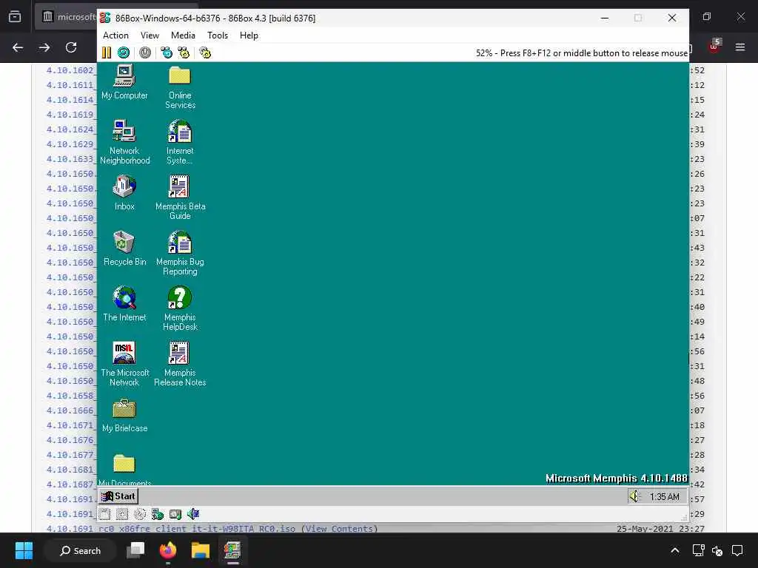Screen dimensions: 758x568
Task: Select The Internet desktop icon
Action: pos(124,304)
